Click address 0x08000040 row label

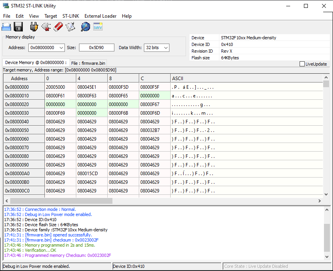[24, 122]
